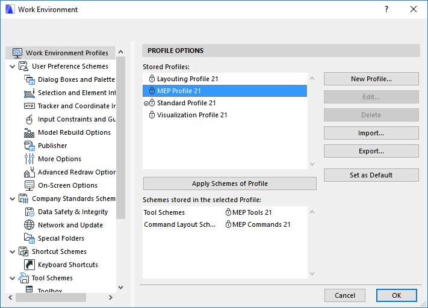
Task: Click the Tracker and Coordinate XYZ icon
Action: coord(29,106)
